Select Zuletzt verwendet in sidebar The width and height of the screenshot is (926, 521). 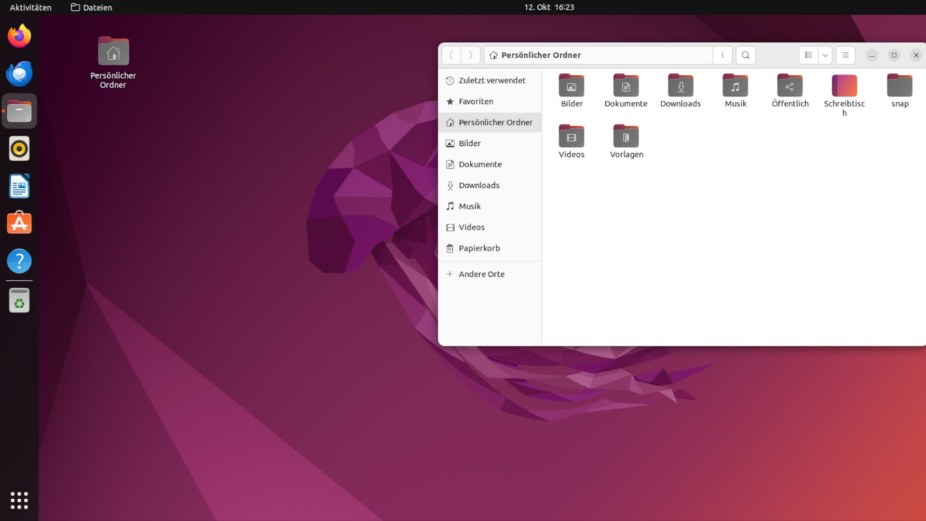[491, 81]
